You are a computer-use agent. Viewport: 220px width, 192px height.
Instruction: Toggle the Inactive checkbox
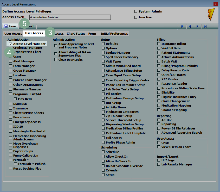(136, 17)
